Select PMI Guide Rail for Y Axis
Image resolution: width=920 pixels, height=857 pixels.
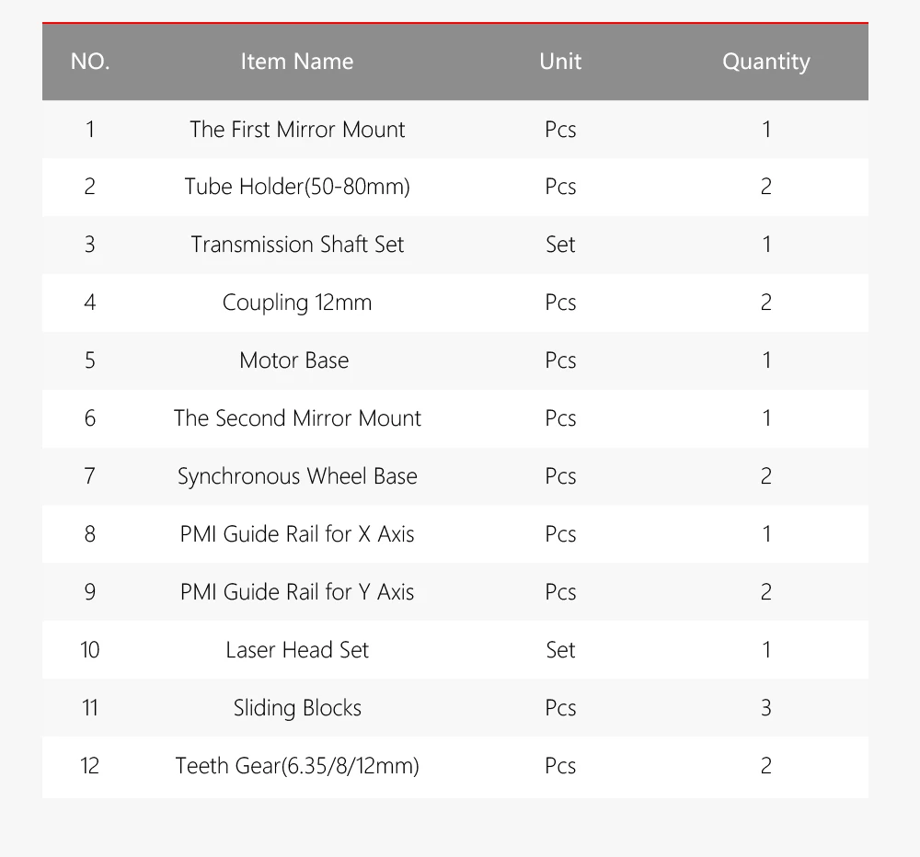click(297, 592)
